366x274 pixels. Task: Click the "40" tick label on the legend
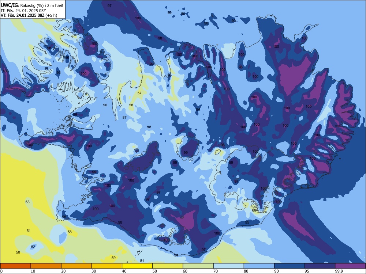pyautogui.click(x=124, y=271)
